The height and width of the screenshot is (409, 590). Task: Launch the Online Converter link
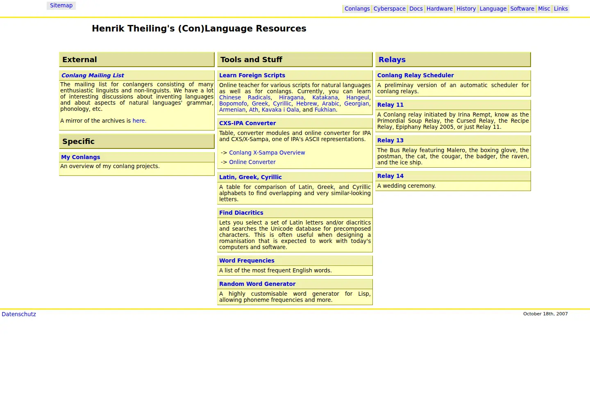point(252,162)
